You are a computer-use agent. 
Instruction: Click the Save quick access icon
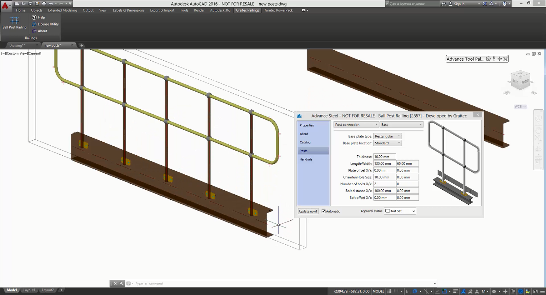point(30,4)
